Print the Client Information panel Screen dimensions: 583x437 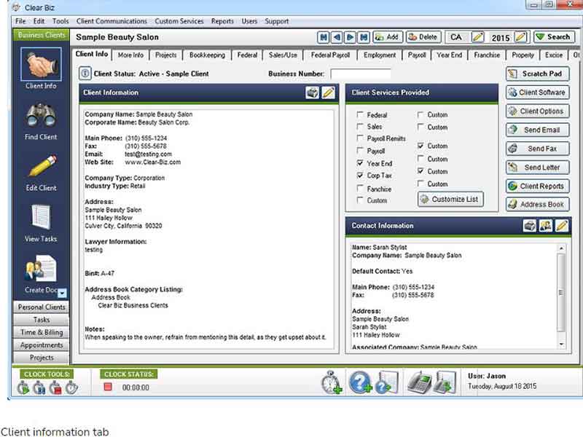tap(312, 92)
